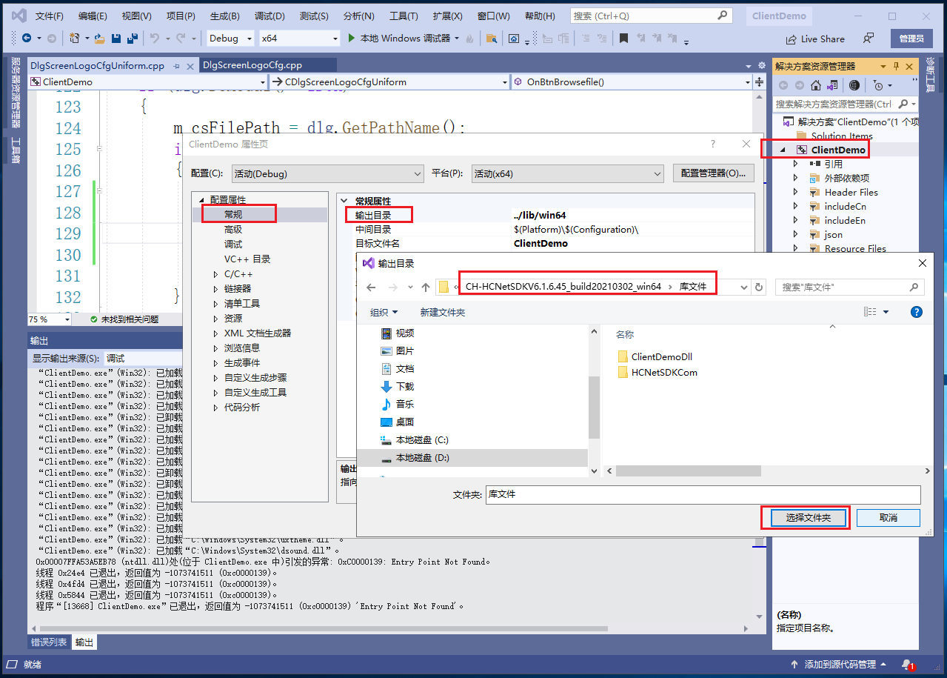Expand the includeCn folder node
The height and width of the screenshot is (678, 947).
pos(795,206)
